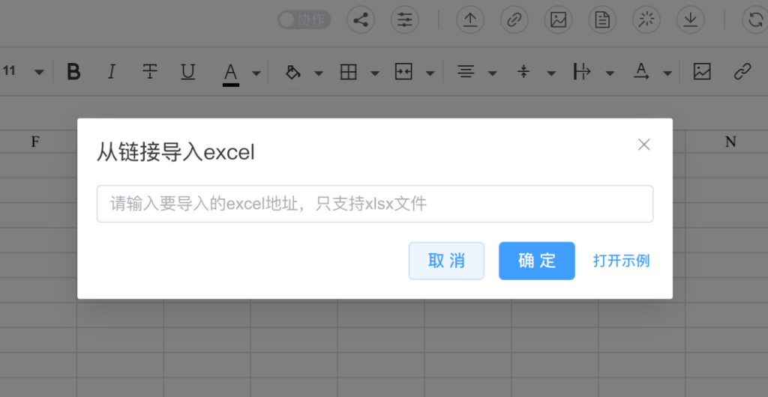Click the excel address input field
The height and width of the screenshot is (397, 768).
coord(375,204)
